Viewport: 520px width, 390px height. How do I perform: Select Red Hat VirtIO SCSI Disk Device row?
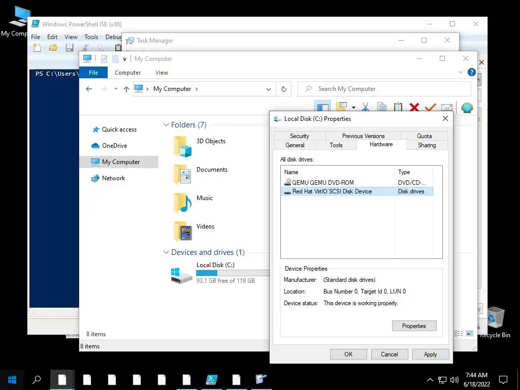tap(357, 191)
